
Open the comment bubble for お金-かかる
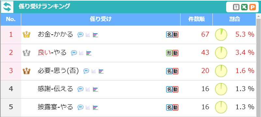point(80,35)
